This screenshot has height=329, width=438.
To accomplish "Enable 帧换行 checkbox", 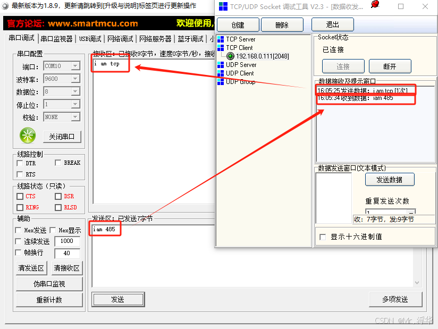I will [x=18, y=253].
